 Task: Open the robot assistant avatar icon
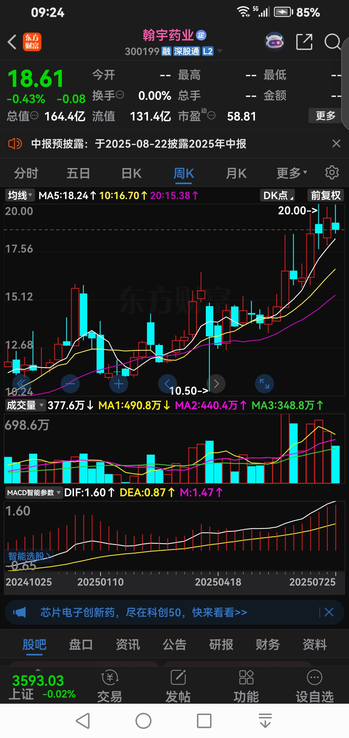point(274,42)
